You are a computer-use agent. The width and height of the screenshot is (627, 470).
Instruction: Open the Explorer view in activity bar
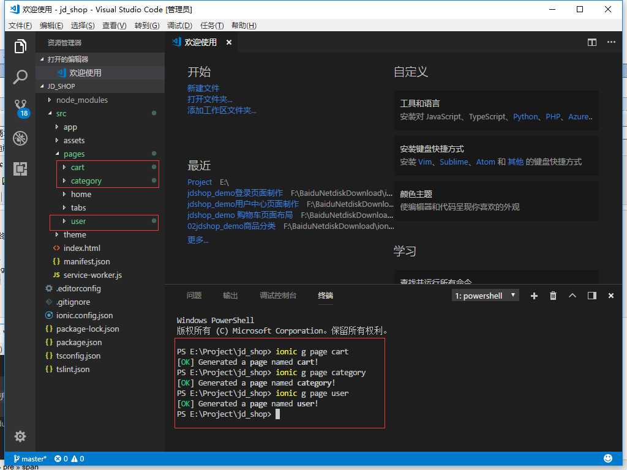coord(20,47)
